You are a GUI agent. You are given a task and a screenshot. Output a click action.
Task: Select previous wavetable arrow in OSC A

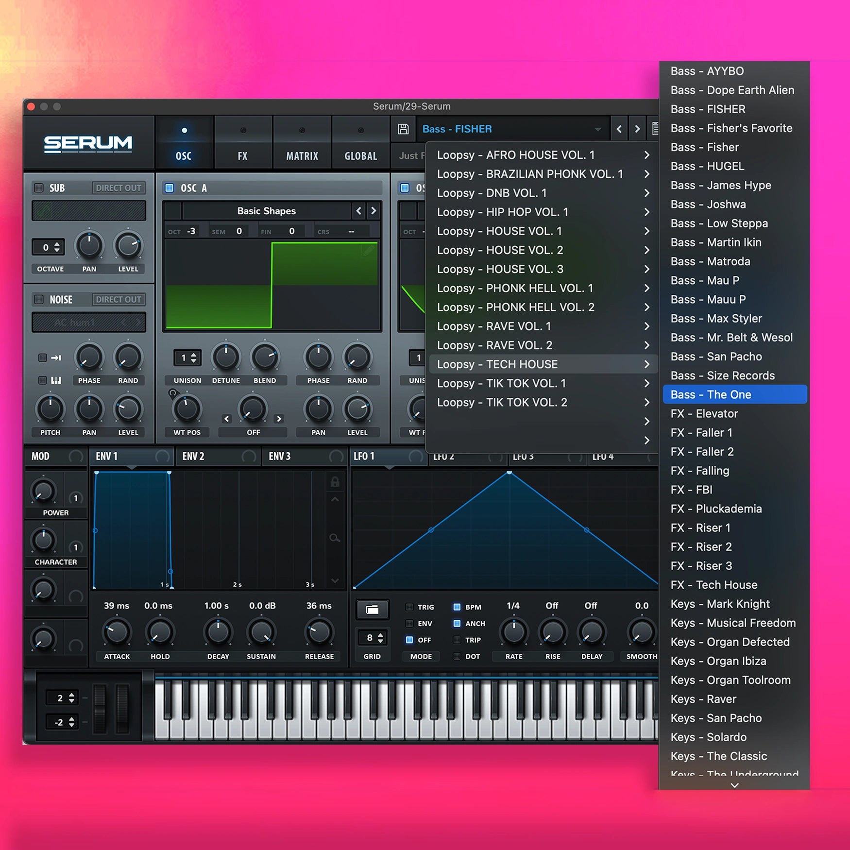359,211
